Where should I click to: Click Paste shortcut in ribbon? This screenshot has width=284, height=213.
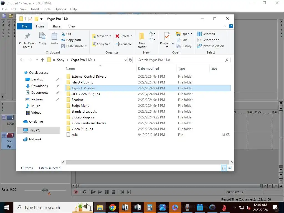pyautogui.click(x=74, y=46)
